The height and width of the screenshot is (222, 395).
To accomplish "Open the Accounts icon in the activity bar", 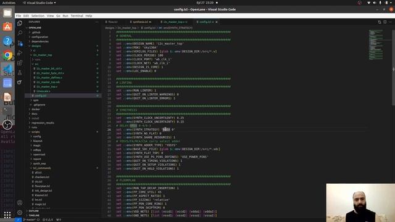I will (x=20, y=203).
